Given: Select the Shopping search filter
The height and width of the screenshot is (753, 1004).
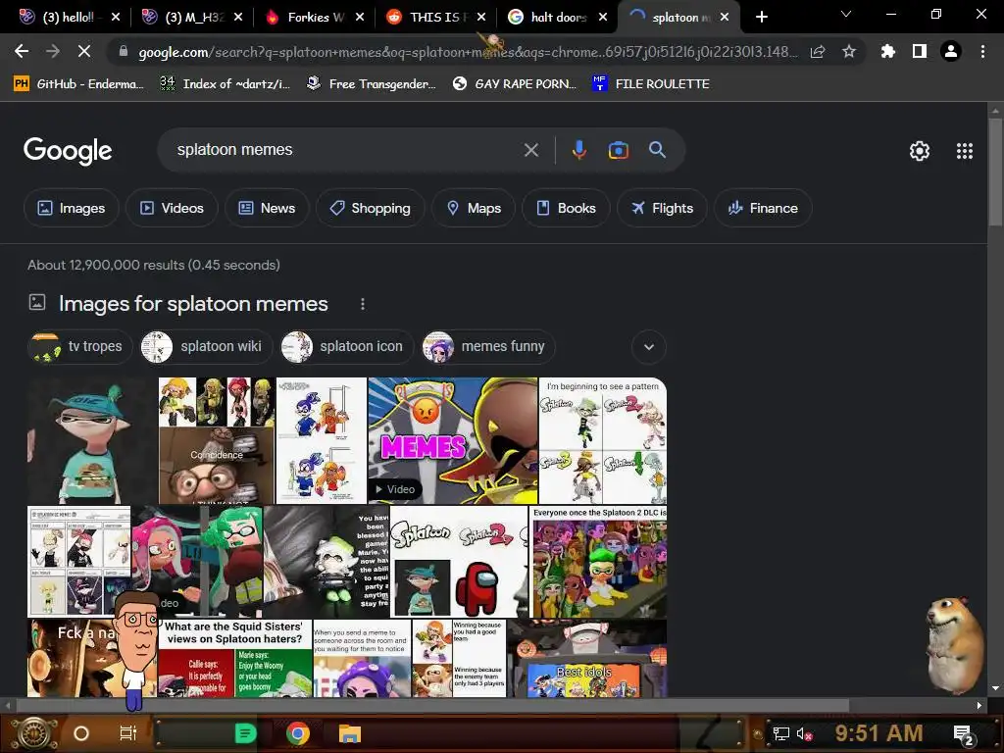Looking at the screenshot, I should pyautogui.click(x=370, y=208).
